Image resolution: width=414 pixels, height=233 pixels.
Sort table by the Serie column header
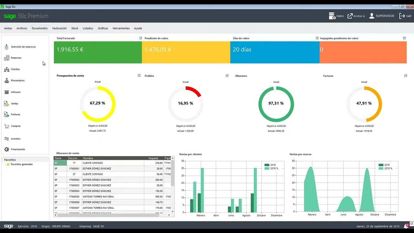pos(60,158)
